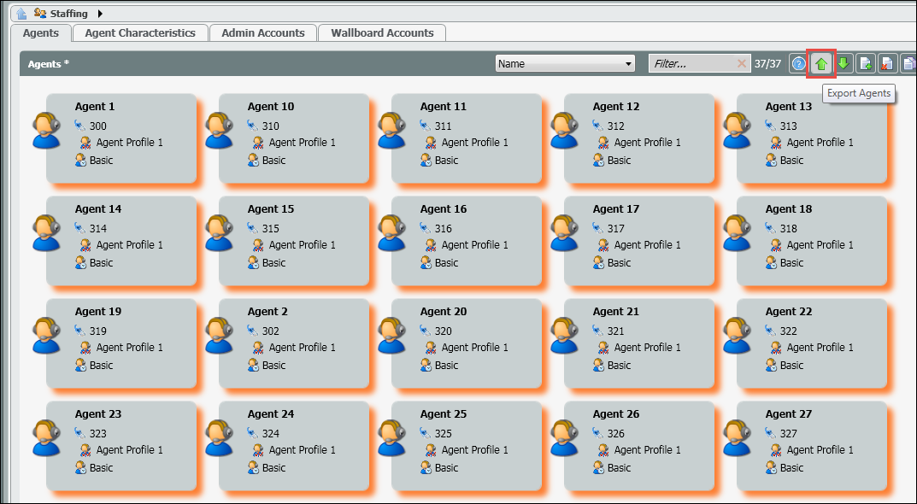Select the Agents tab
Viewport: 917px width, 504px height.
pyautogui.click(x=40, y=33)
